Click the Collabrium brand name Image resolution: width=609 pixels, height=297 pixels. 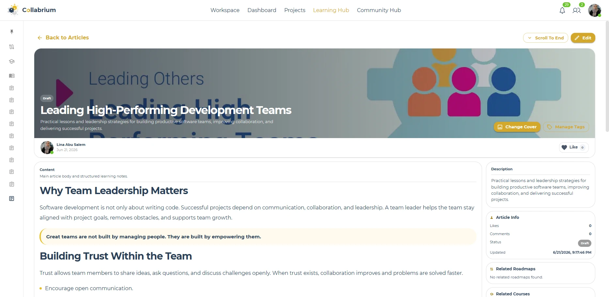[x=39, y=10]
